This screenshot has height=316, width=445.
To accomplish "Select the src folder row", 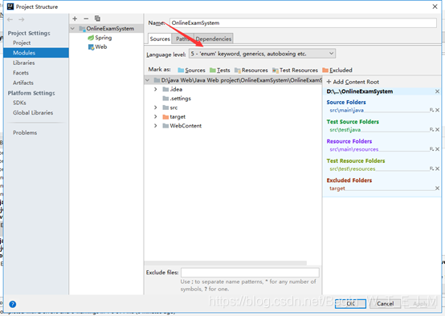I will (x=170, y=107).
